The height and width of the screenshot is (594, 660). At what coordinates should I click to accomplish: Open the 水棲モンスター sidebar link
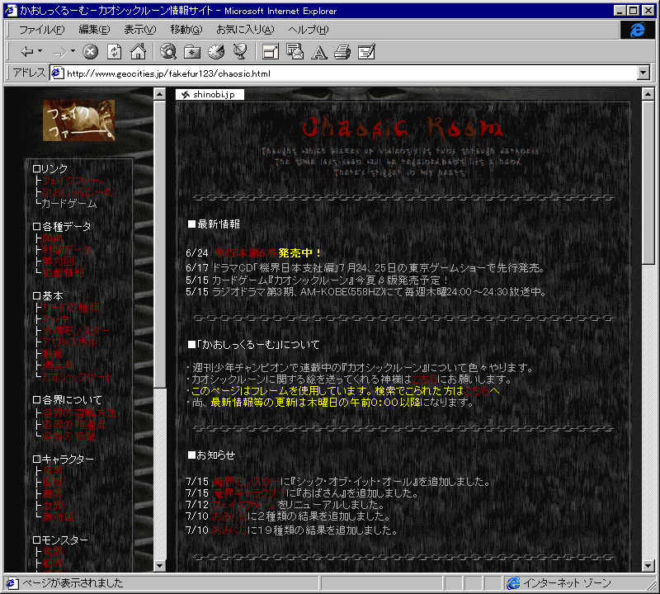click(x=76, y=331)
